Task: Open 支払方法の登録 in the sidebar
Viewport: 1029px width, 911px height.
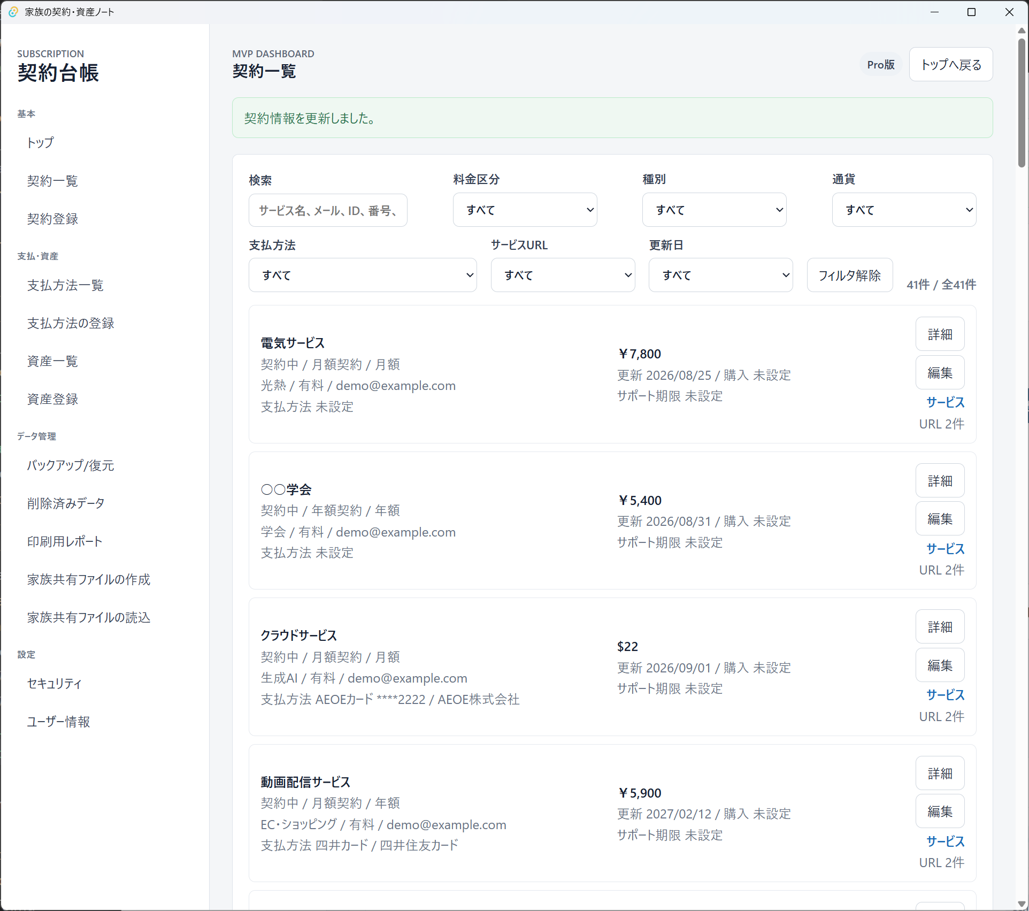Action: pyautogui.click(x=71, y=323)
